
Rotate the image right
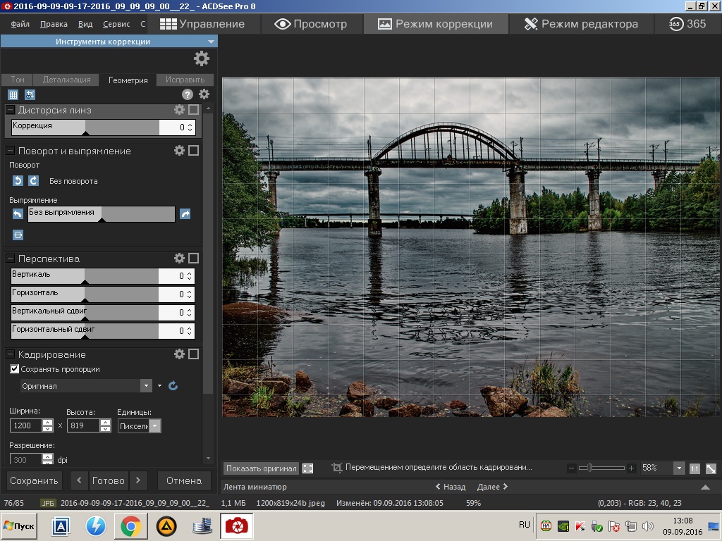34,180
